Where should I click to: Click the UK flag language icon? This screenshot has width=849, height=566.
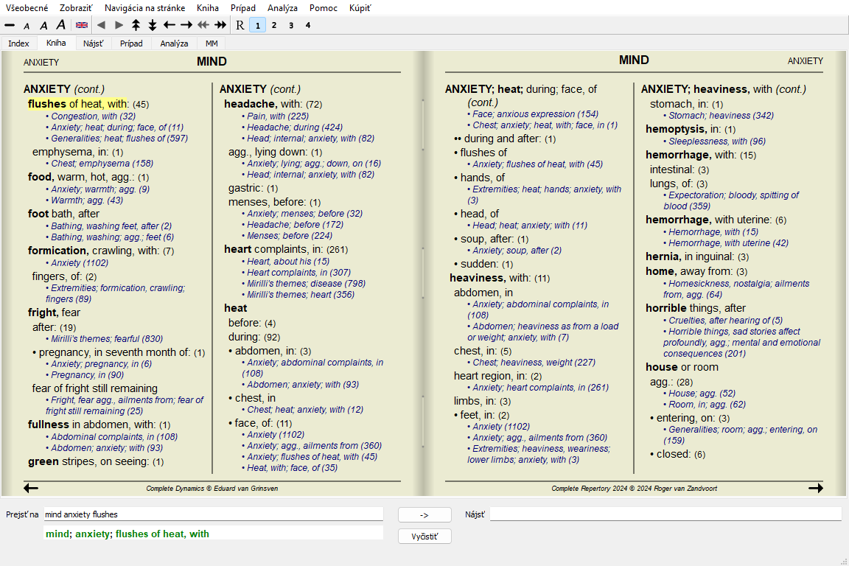(82, 25)
